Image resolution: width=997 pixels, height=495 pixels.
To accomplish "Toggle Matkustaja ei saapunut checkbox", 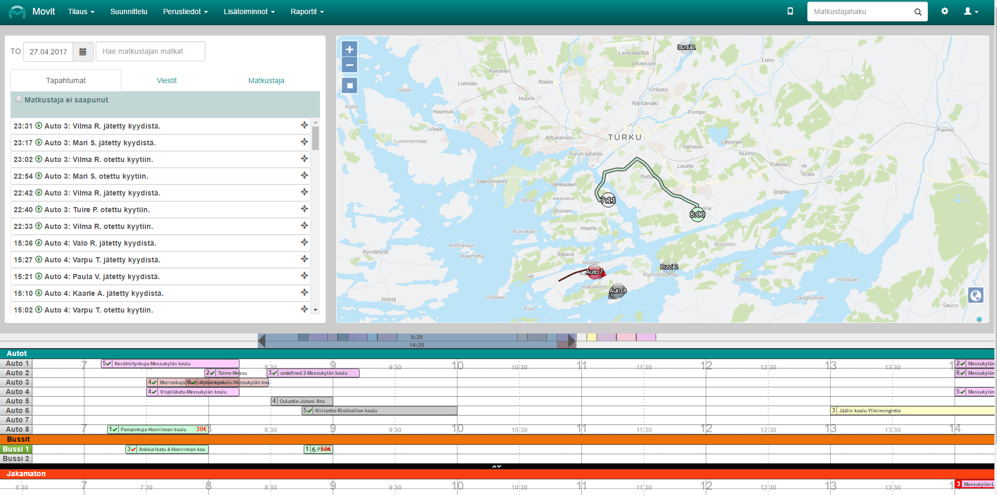I will [x=19, y=99].
